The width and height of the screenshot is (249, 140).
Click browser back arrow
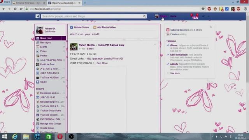[4, 9]
